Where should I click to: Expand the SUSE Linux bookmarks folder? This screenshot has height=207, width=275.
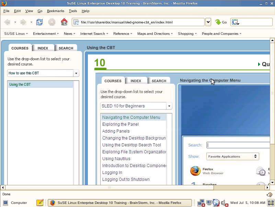(x=16, y=34)
